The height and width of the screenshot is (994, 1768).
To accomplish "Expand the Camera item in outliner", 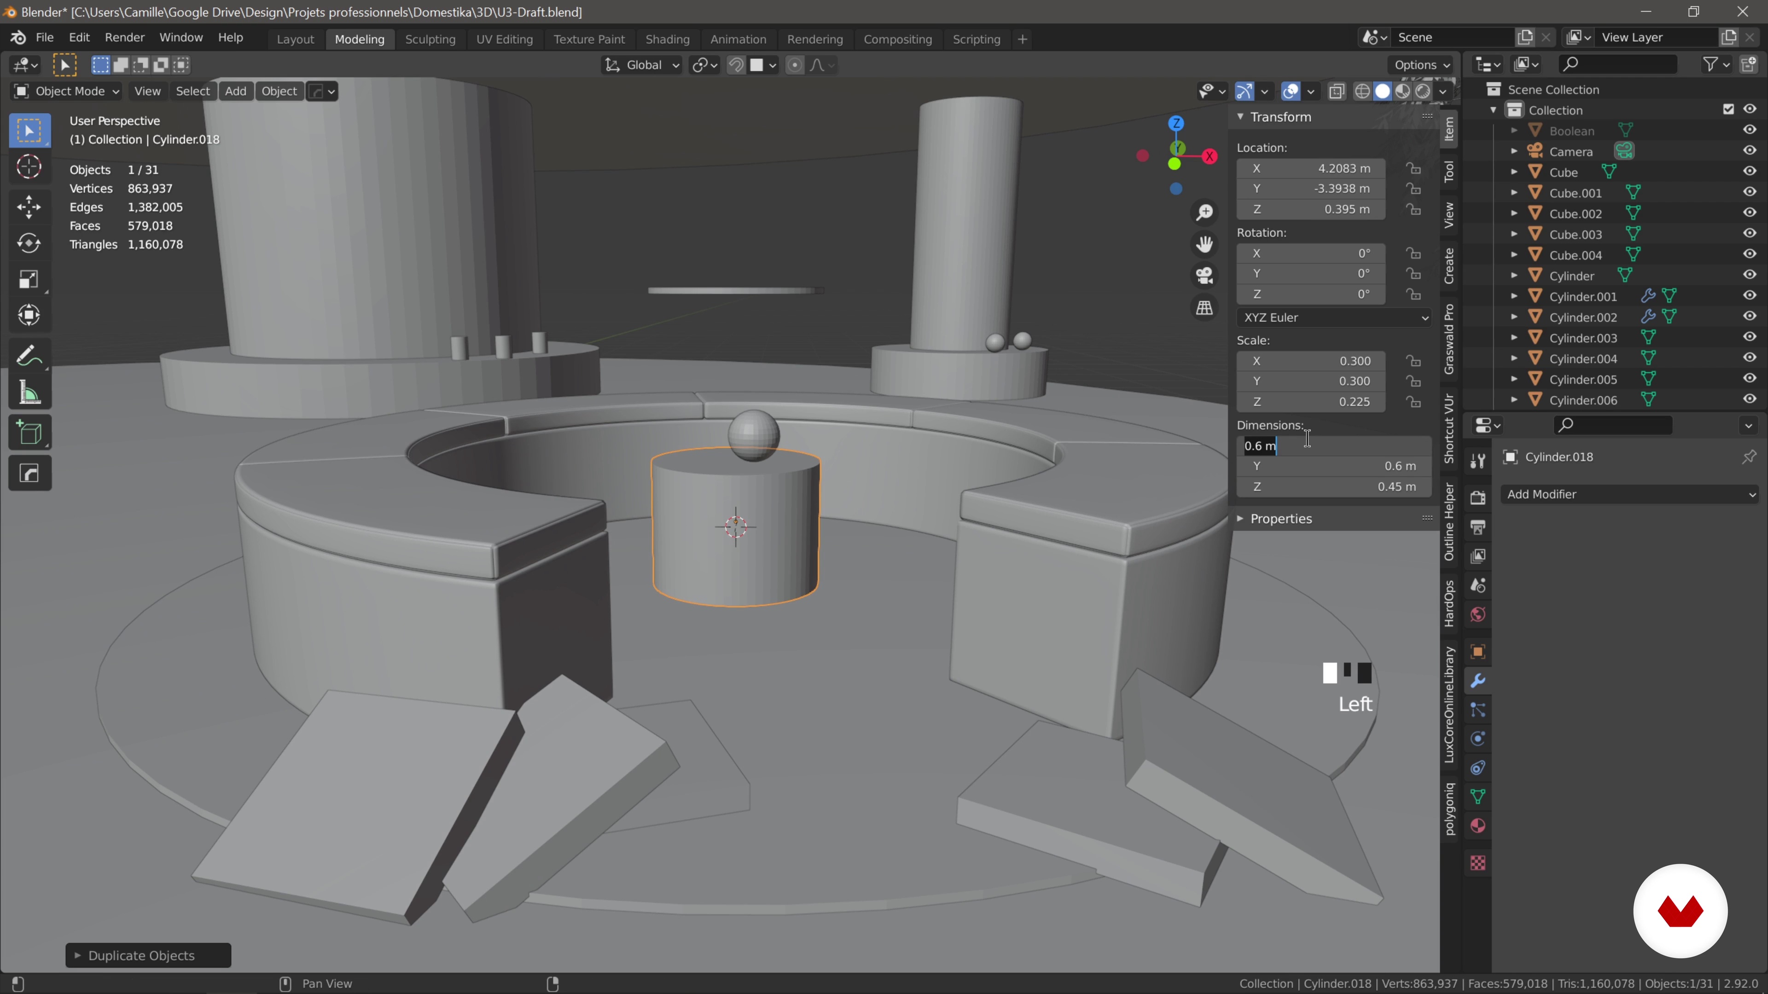I will (x=1514, y=151).
